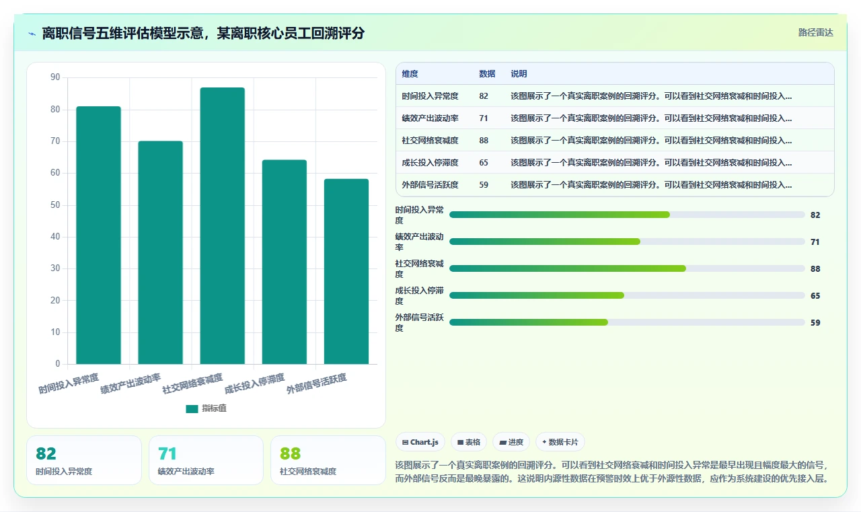This screenshot has height=512, width=861.
Task: Click the 说明 column header
Action: click(519, 74)
